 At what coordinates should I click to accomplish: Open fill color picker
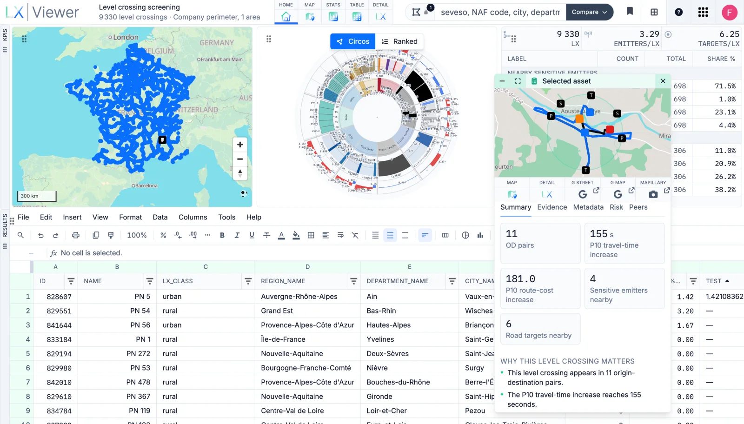click(x=296, y=235)
